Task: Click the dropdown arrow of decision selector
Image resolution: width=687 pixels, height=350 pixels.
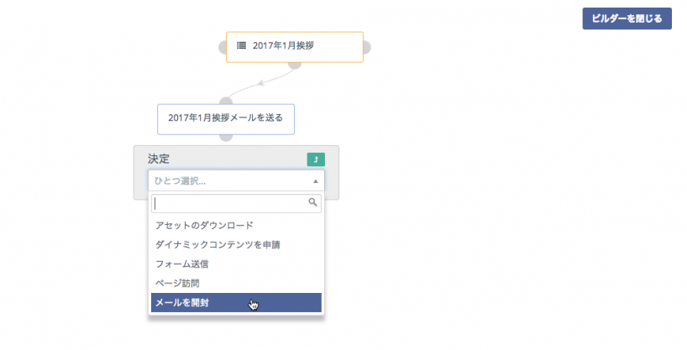Action: (x=316, y=180)
